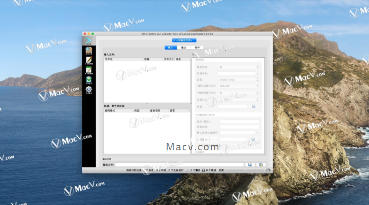Click the 复制项目 column header in tracks list
Image resolution: width=369 pixels, height=205 pixels.
[159, 111]
